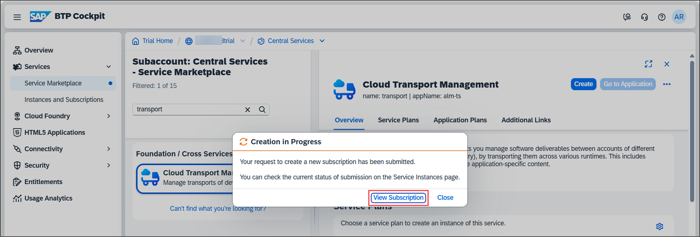700x237 pixels.
Task: Toggle full screen for the detail panel
Action: [648, 64]
